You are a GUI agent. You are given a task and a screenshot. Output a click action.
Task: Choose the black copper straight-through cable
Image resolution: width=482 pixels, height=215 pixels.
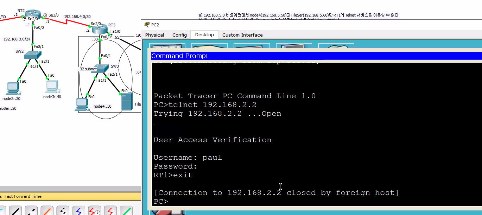[15, 211]
